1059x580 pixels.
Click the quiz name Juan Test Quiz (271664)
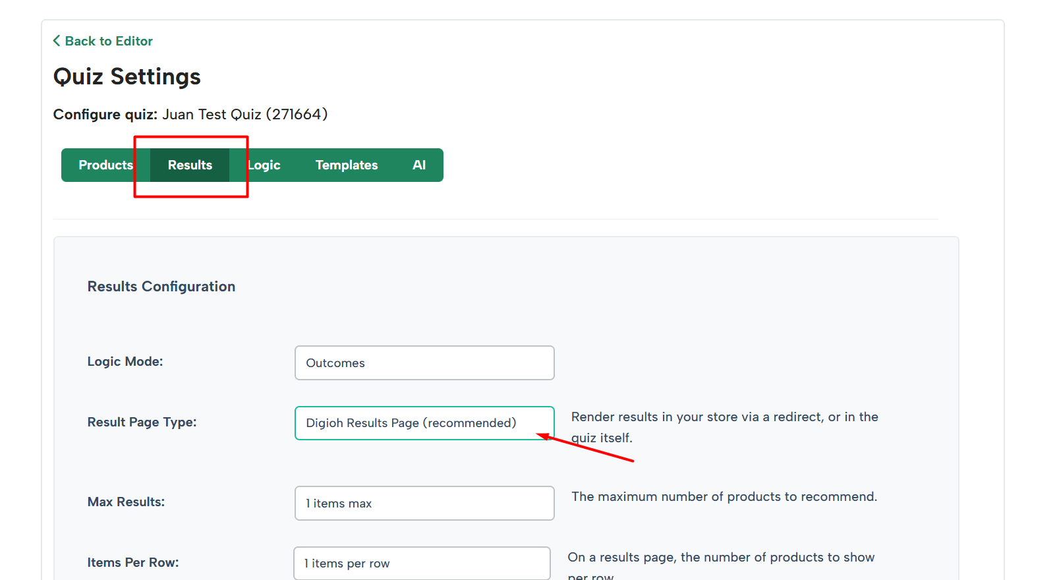click(x=245, y=115)
